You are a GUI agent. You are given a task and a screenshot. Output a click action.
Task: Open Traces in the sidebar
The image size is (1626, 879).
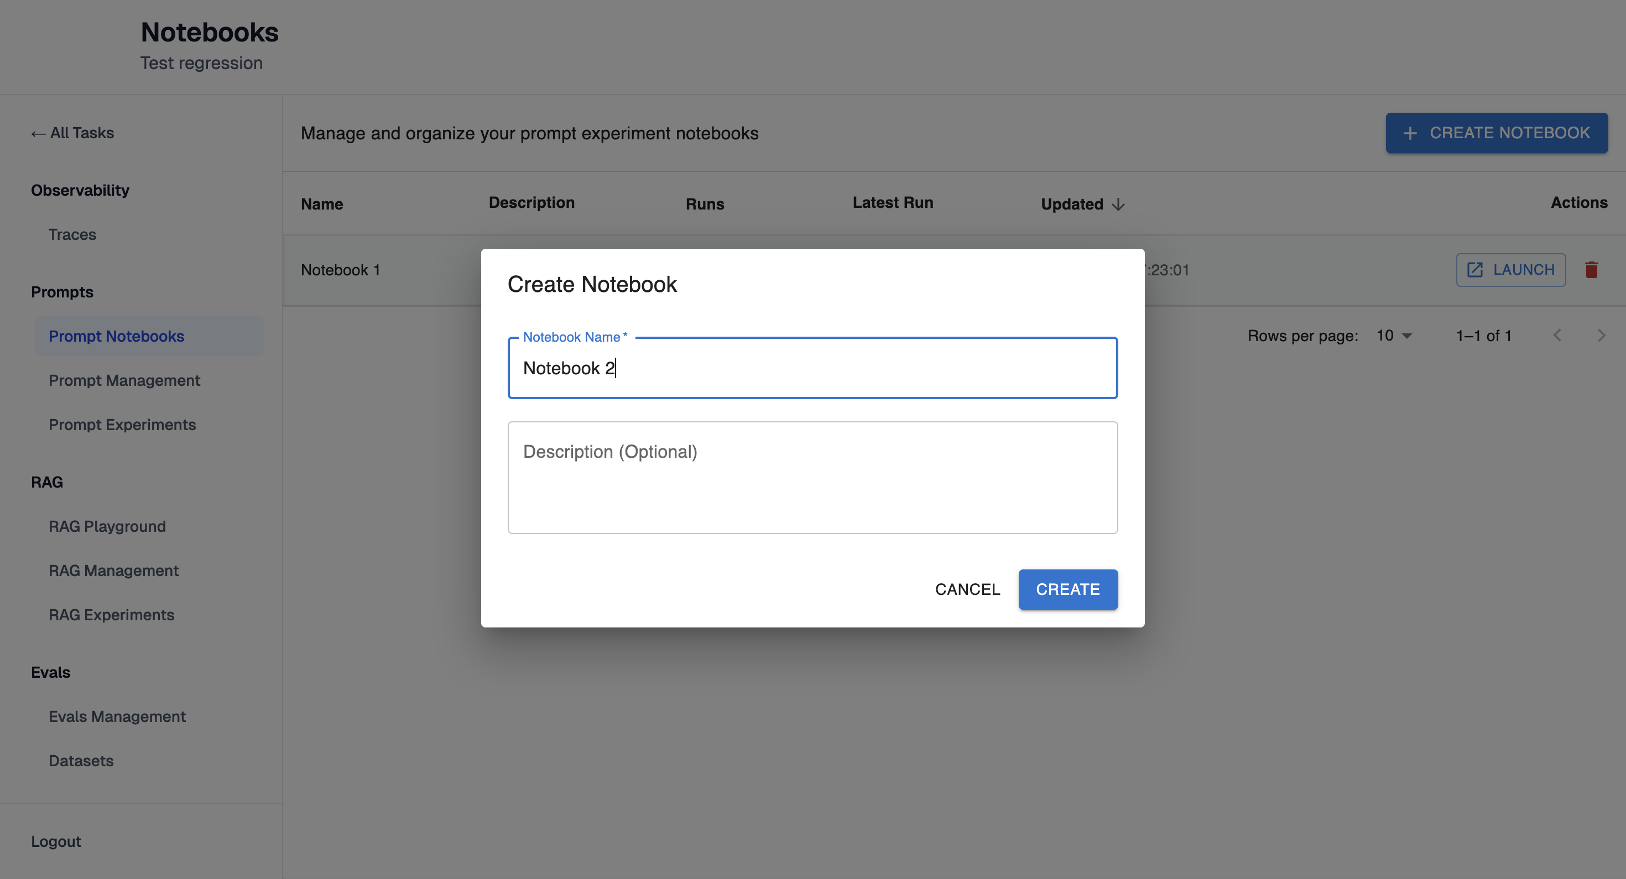coord(72,235)
